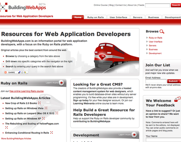Select the Home tab
Image resolution: width=181 pixels, height=142 pixels.
(78, 17)
